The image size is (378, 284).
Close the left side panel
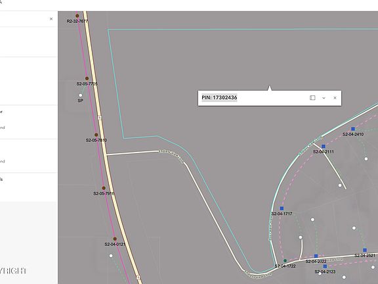(x=51, y=19)
